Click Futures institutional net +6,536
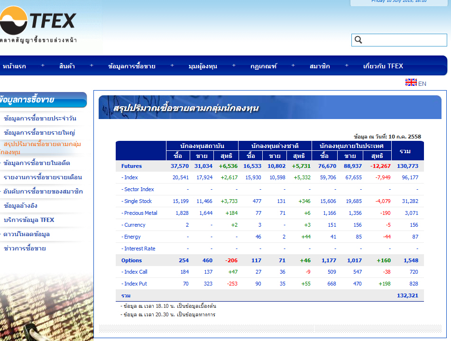451x341 pixels. pyautogui.click(x=228, y=166)
